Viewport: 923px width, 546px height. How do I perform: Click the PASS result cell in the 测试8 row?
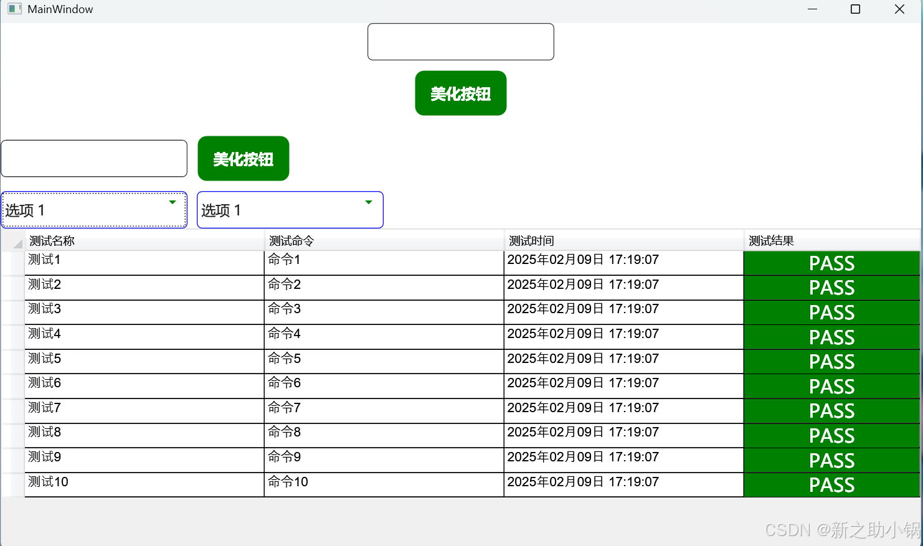tap(832, 435)
